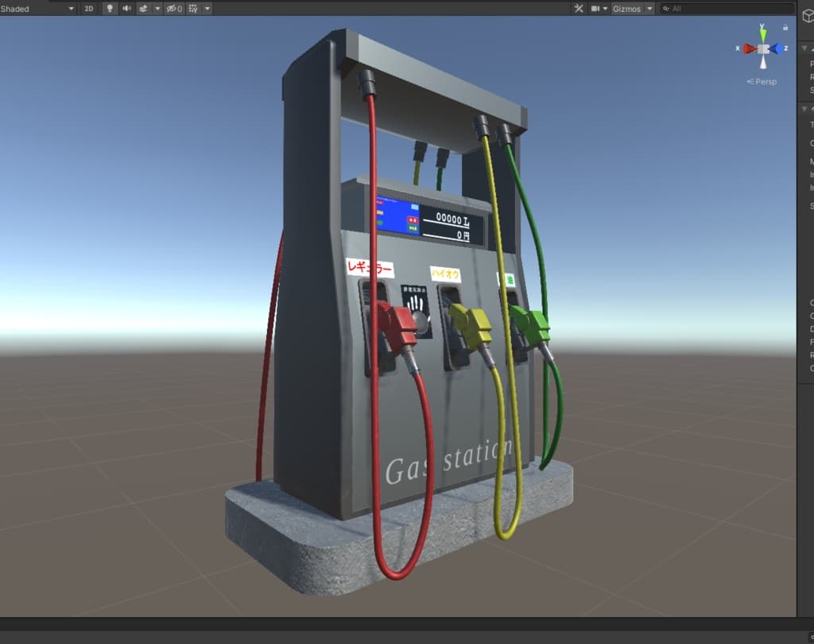Click the blue Z axis gizmo cone
This screenshot has width=814, height=644.
pyautogui.click(x=778, y=48)
